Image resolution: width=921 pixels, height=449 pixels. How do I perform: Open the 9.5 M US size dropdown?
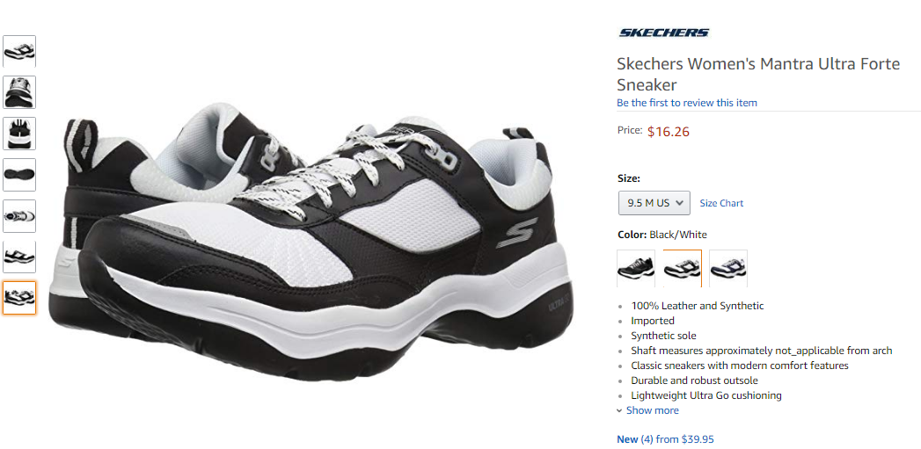pyautogui.click(x=654, y=203)
